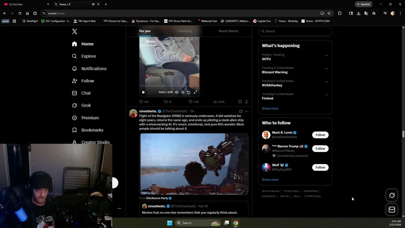405x228 pixels.
Task: Expand the More footer menu
Action: (x=297, y=196)
